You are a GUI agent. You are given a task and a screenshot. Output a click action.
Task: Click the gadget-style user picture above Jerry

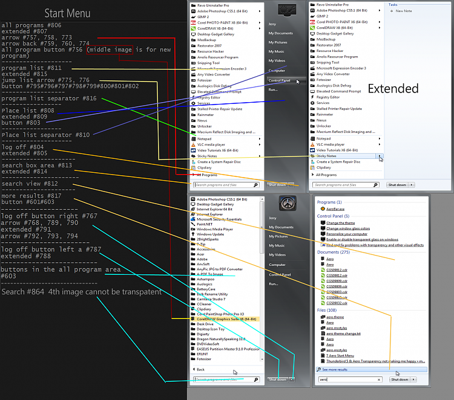(x=287, y=10)
